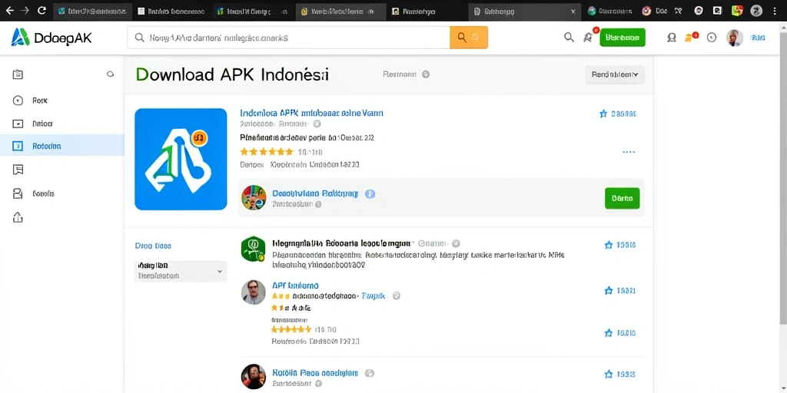Open notifications bell with red badge

click(x=588, y=37)
